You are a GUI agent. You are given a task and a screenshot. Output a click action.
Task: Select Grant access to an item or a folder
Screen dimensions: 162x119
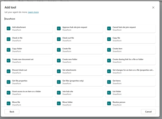pos(26,91)
